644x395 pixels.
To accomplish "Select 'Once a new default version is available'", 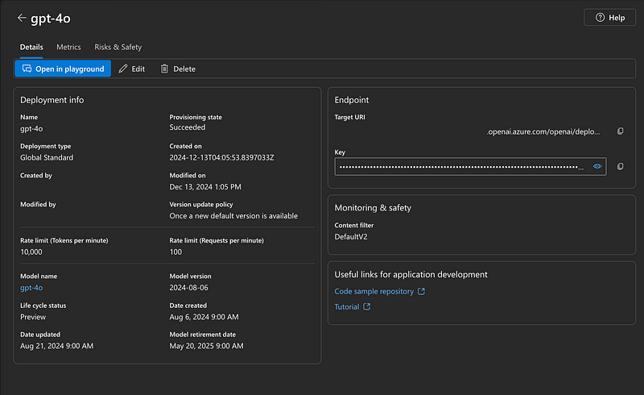I will tap(233, 216).
